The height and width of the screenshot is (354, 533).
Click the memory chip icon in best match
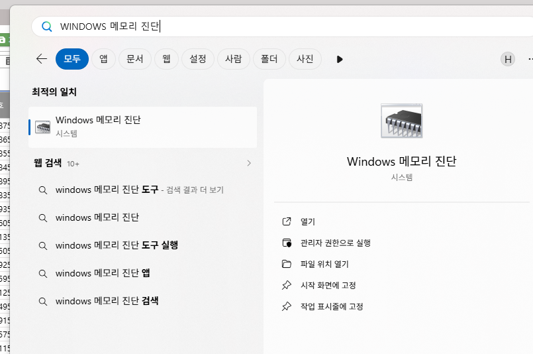click(x=43, y=127)
